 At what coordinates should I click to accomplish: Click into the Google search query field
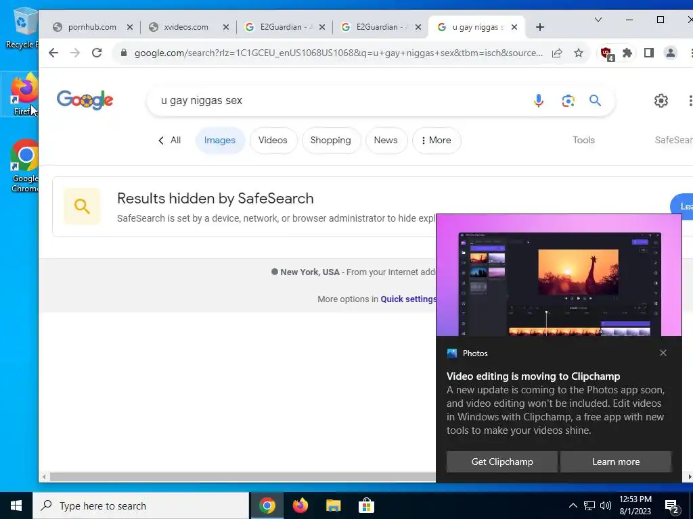click(x=340, y=101)
